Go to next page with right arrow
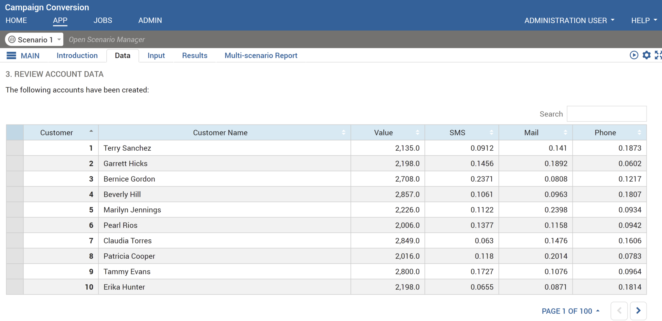This screenshot has width=662, height=321. (x=638, y=310)
